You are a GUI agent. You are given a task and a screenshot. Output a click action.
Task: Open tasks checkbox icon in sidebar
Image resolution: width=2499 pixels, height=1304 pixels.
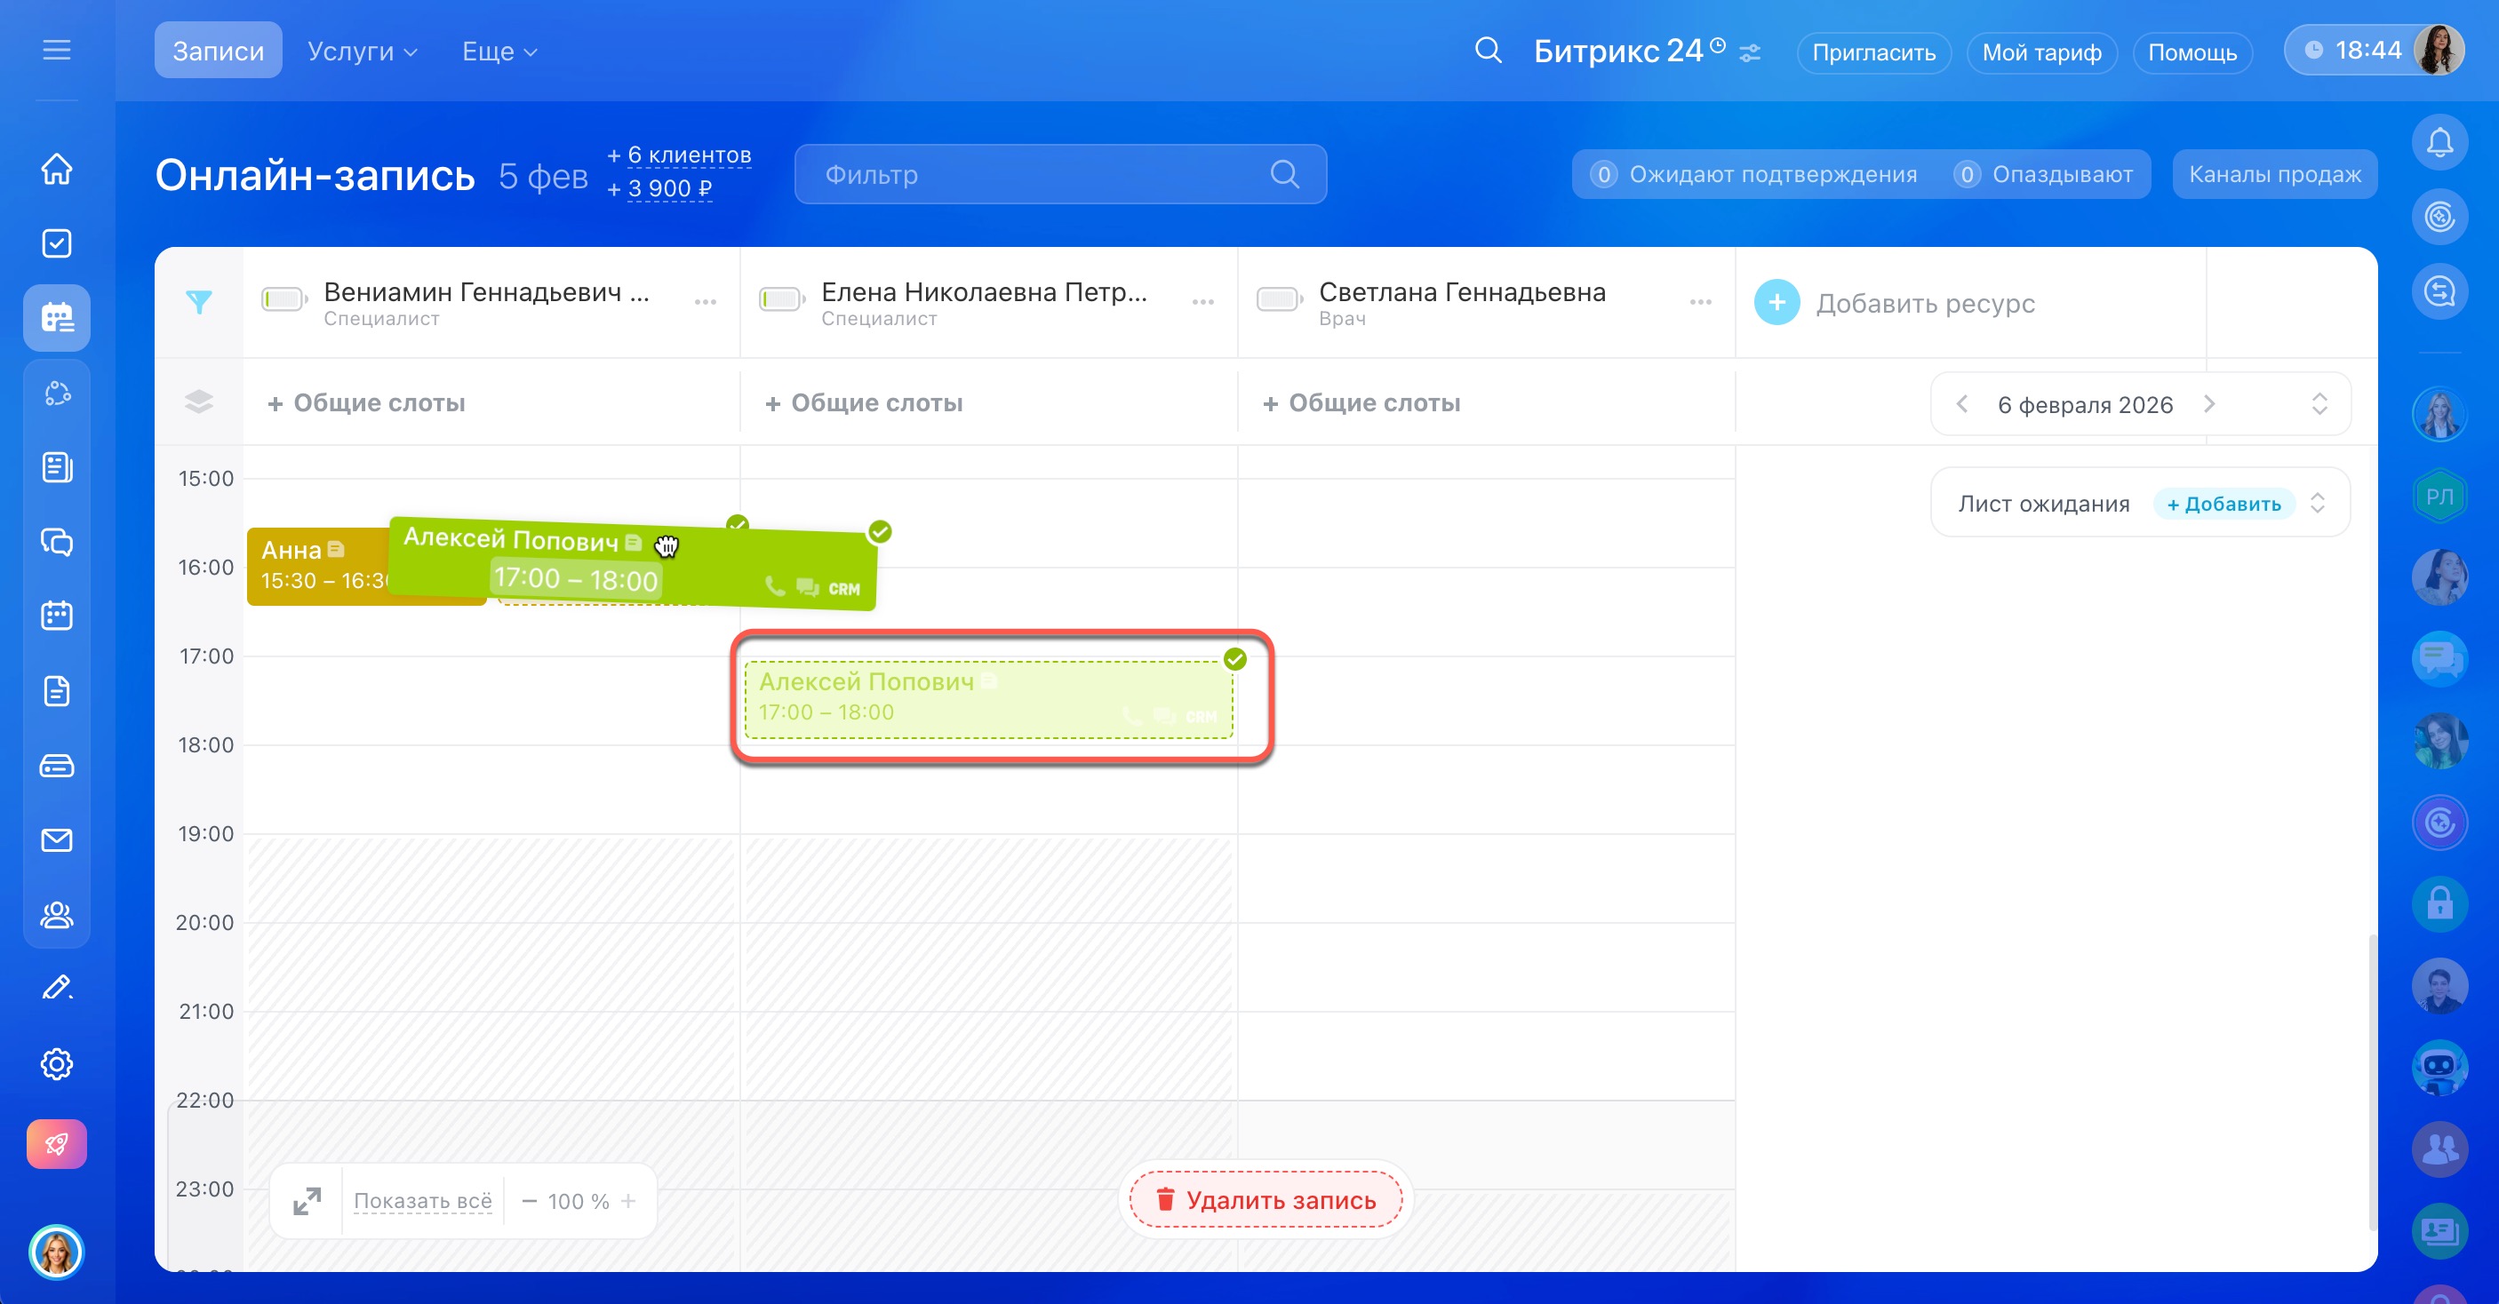pos(56,243)
